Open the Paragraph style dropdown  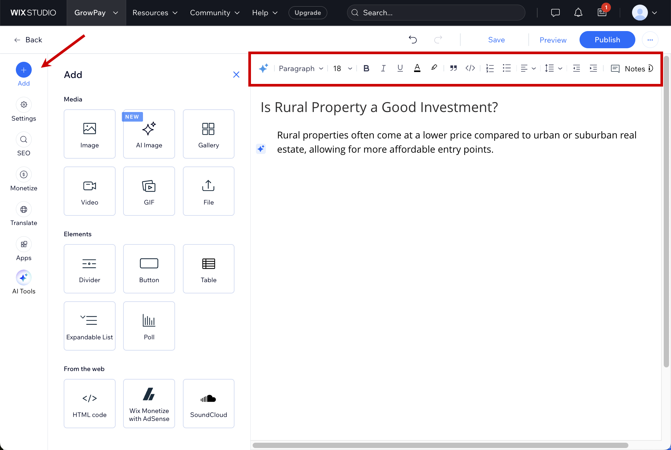[x=300, y=68]
